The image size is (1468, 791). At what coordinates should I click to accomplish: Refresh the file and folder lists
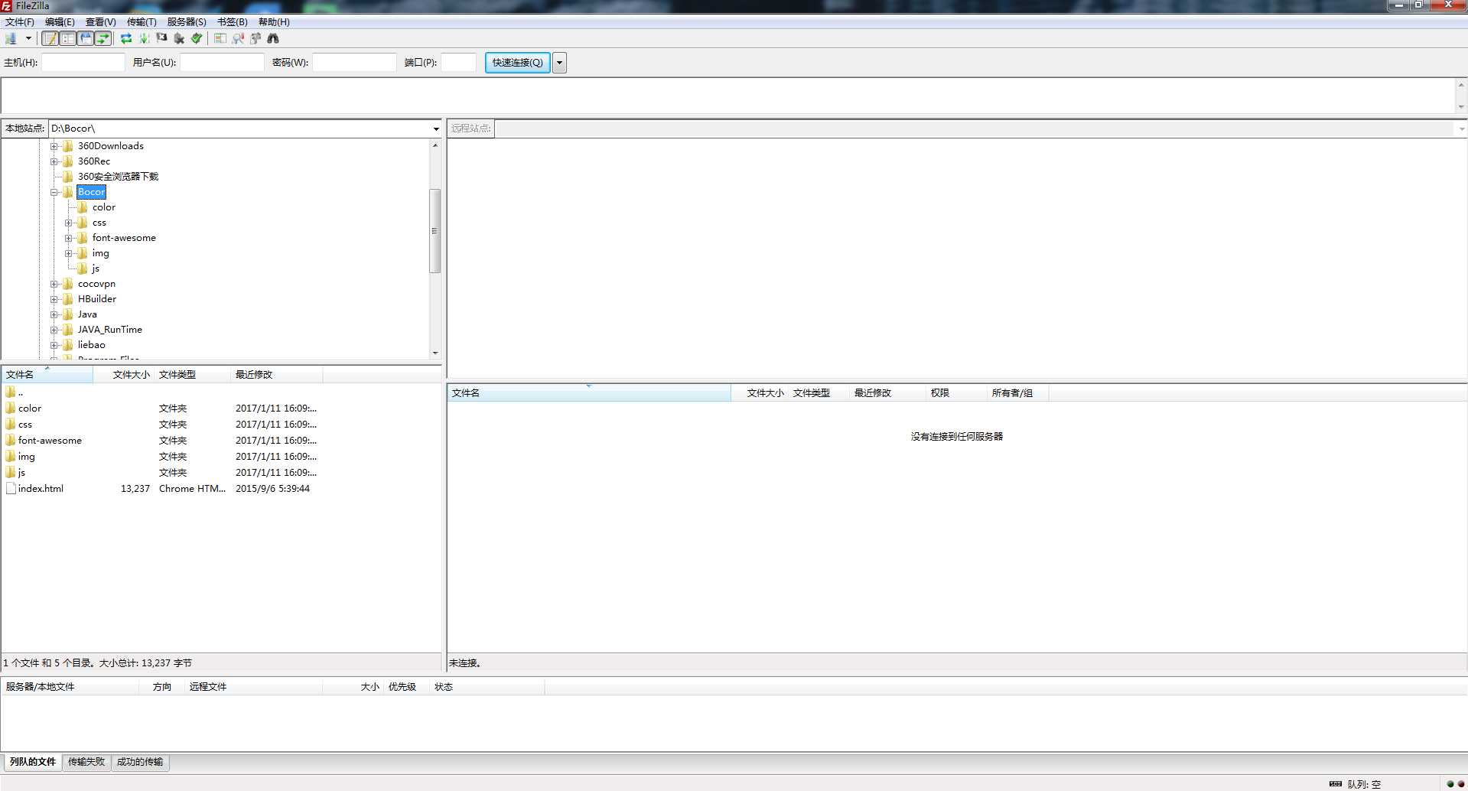click(126, 38)
